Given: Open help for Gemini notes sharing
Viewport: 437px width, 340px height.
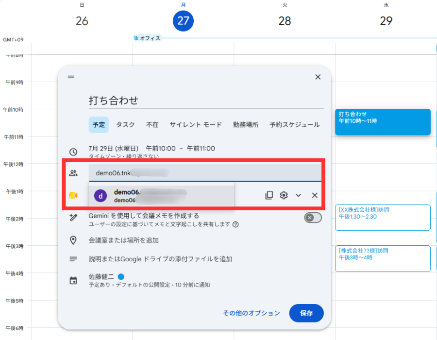Looking at the screenshot, I should coord(235,224).
